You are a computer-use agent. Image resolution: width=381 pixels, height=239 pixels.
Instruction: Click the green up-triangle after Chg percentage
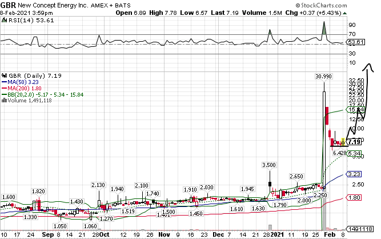tap(344, 13)
